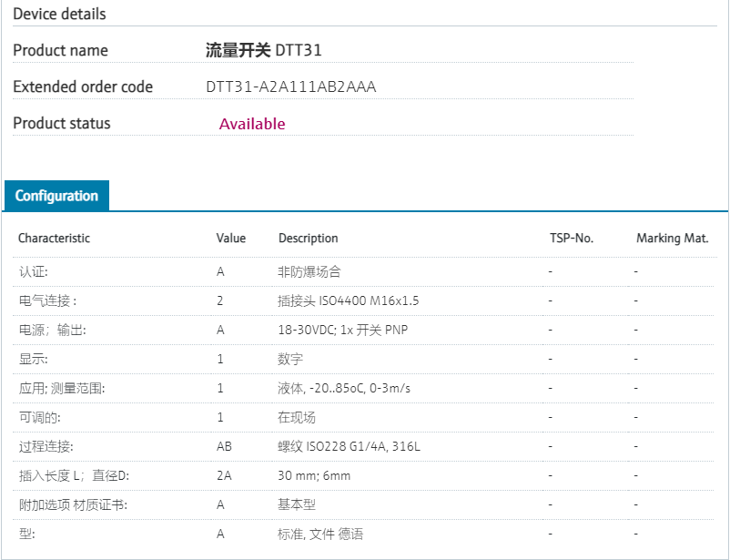Click the TSP-No. column header
This screenshot has width=730, height=560.
[571, 239]
